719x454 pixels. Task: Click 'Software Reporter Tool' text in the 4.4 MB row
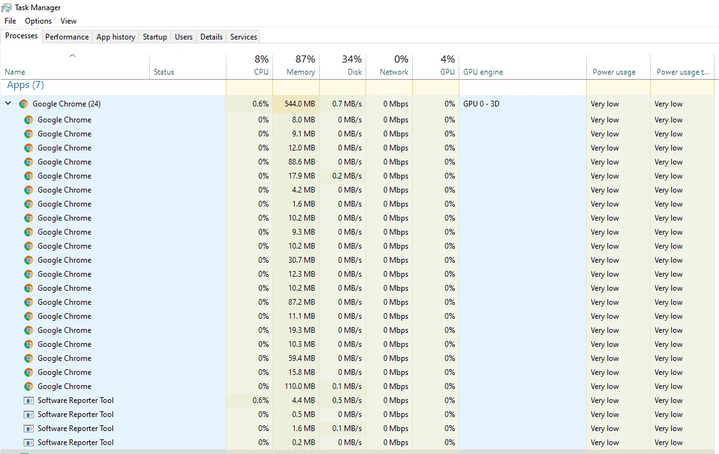tap(76, 400)
